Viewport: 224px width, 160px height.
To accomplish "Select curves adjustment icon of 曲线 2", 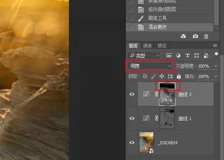I will point(146,94).
